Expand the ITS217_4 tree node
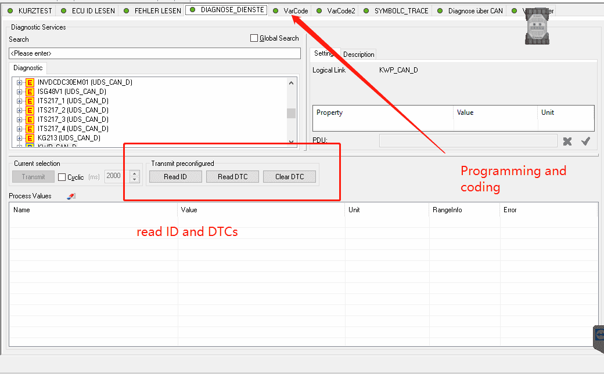 [19, 129]
